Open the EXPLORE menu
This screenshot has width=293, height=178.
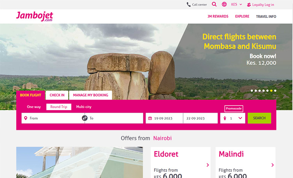click(242, 16)
